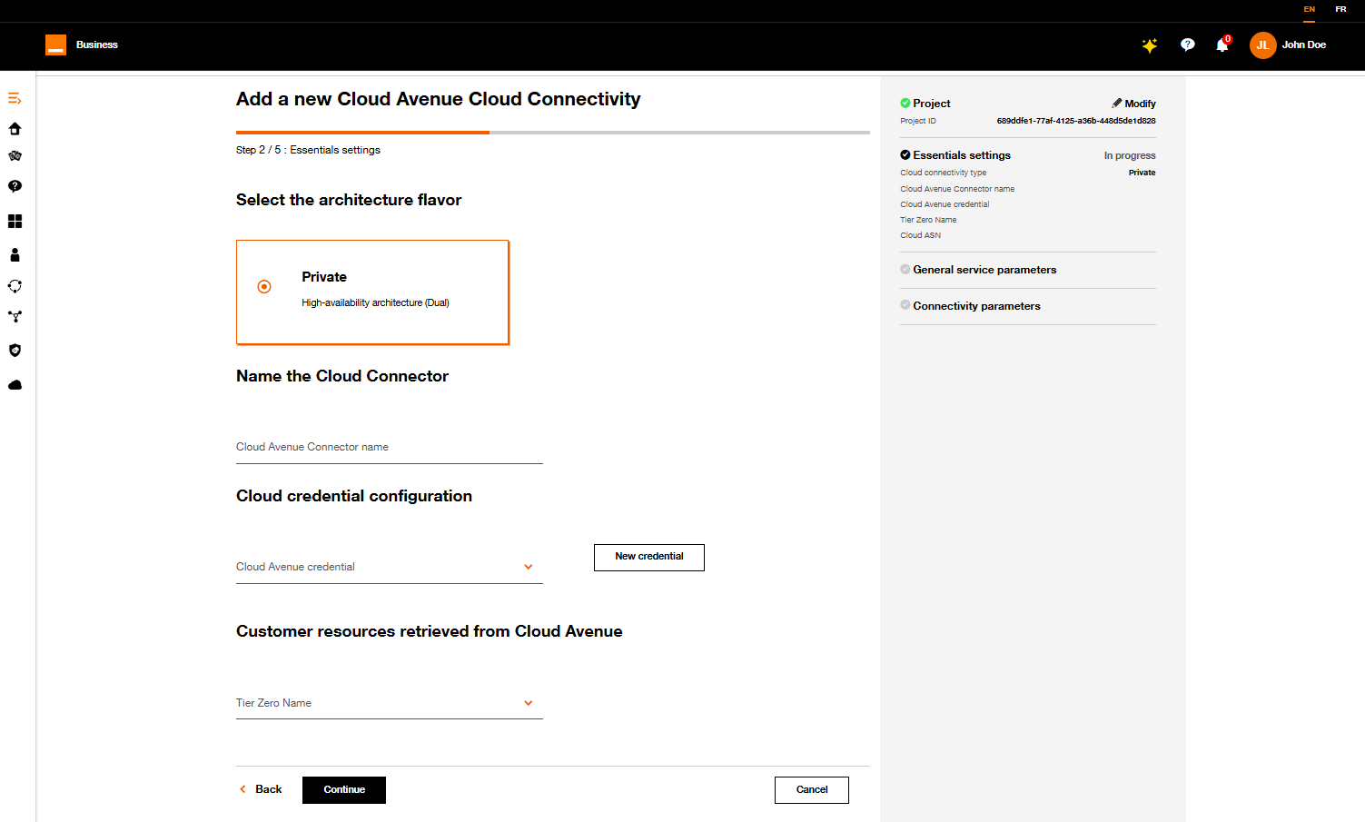Click the grey circle beside Connectivity parameters

(905, 304)
